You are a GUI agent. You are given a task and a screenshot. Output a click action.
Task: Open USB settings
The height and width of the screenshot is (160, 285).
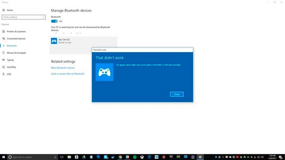click(9, 74)
